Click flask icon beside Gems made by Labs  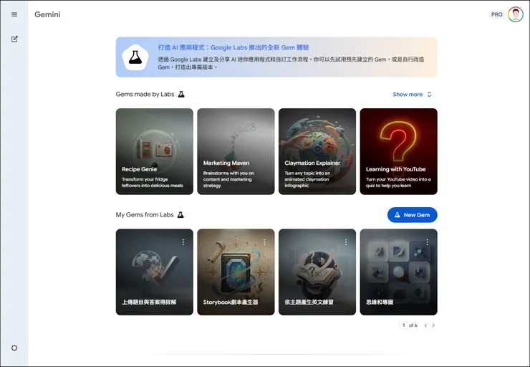[181, 95]
